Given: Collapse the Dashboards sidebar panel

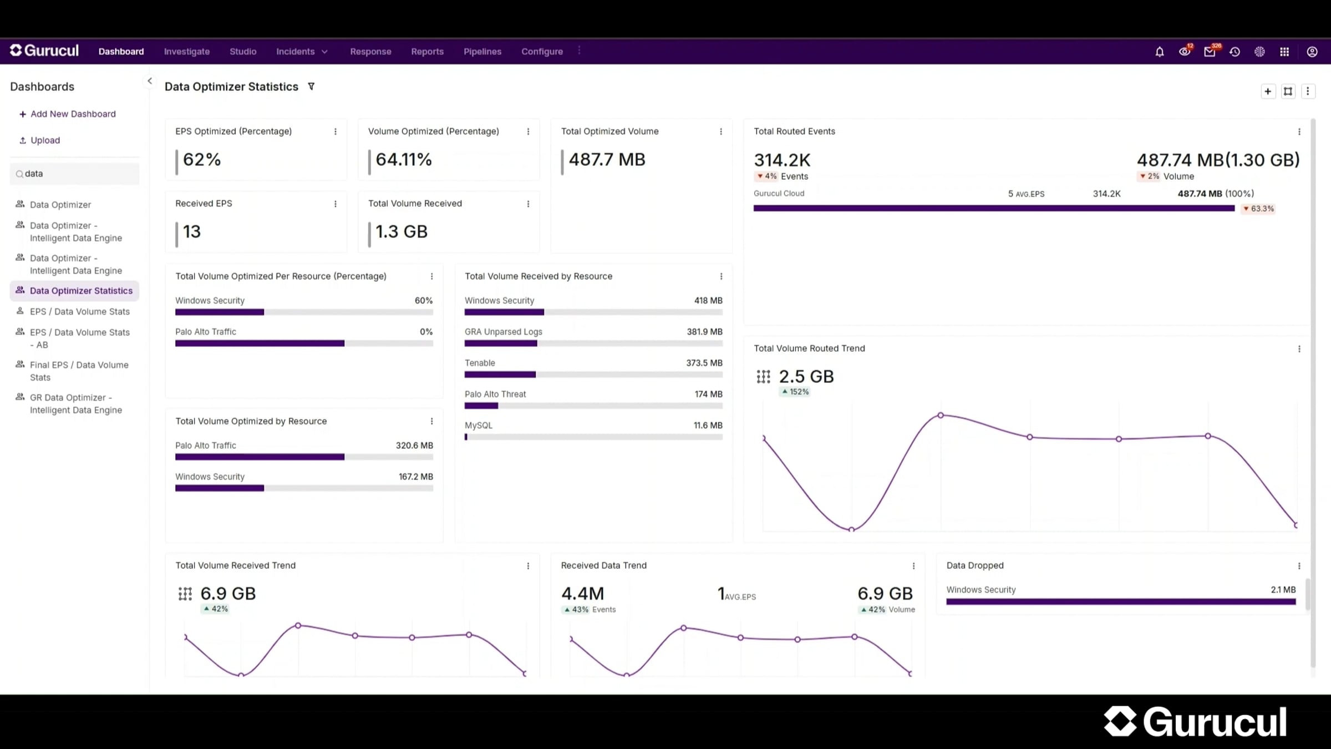Looking at the screenshot, I should click(x=149, y=81).
